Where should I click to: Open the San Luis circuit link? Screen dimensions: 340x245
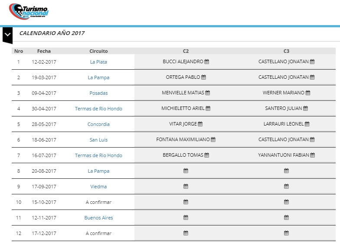98,140
